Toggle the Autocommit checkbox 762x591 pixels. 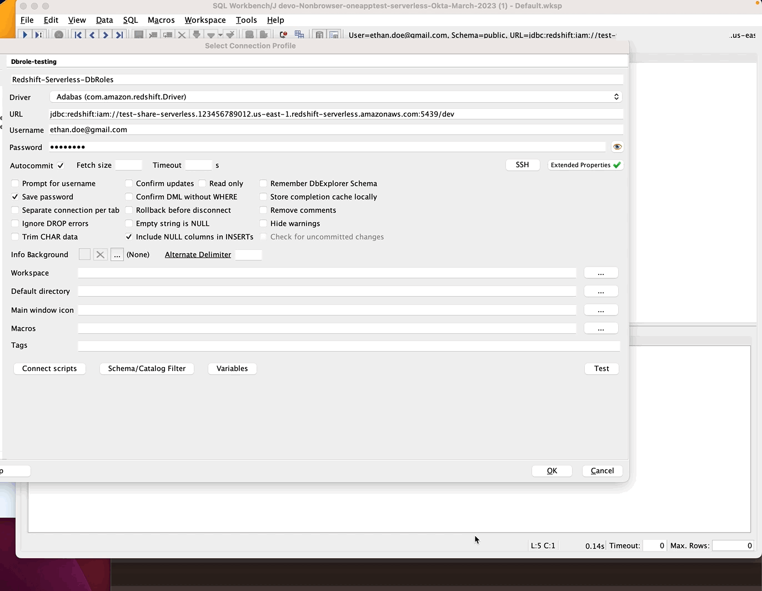click(x=61, y=166)
